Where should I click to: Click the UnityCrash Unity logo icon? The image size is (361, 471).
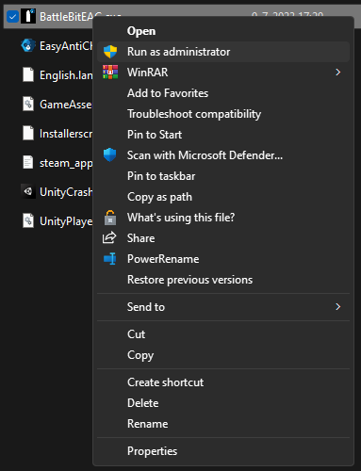point(28,191)
